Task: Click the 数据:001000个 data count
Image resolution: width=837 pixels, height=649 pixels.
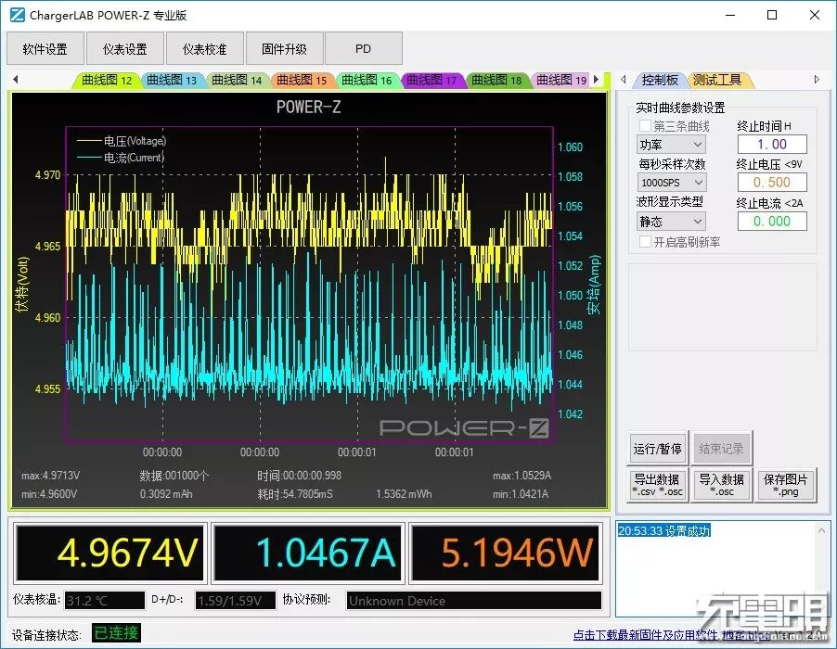Action: (174, 475)
